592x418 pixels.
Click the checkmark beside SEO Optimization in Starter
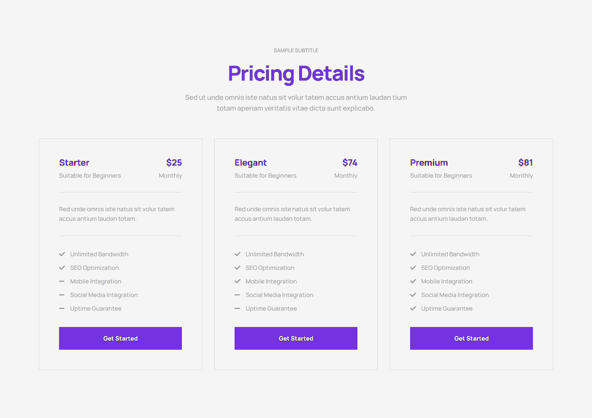(62, 267)
